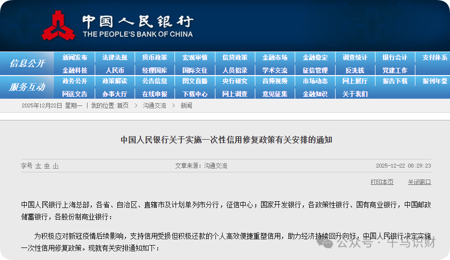Select 办事大厅 navigation item
The width and height of the screenshot is (450, 260).
(x=114, y=94)
